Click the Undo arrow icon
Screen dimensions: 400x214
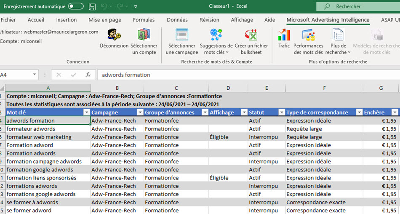[104, 6]
